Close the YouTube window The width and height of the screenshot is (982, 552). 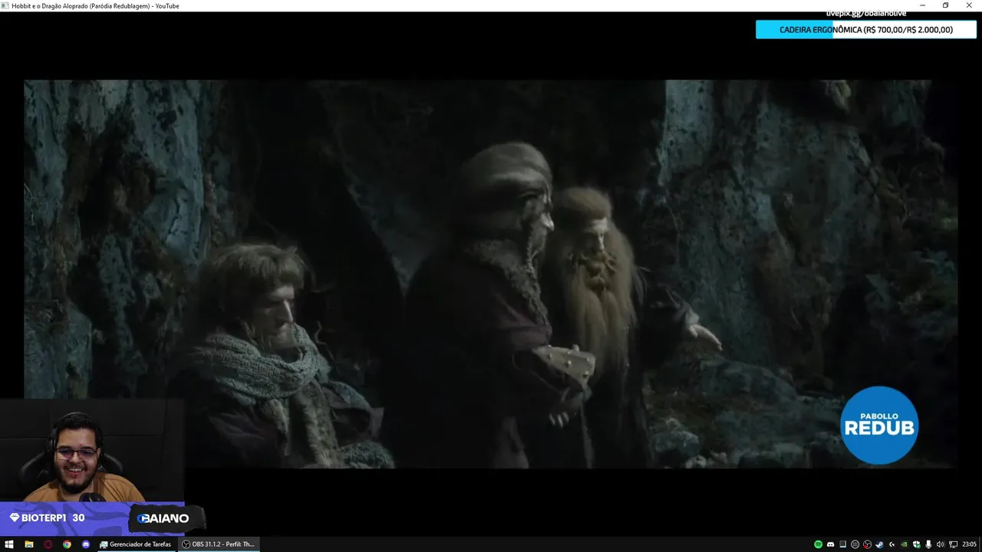pyautogui.click(x=970, y=5)
